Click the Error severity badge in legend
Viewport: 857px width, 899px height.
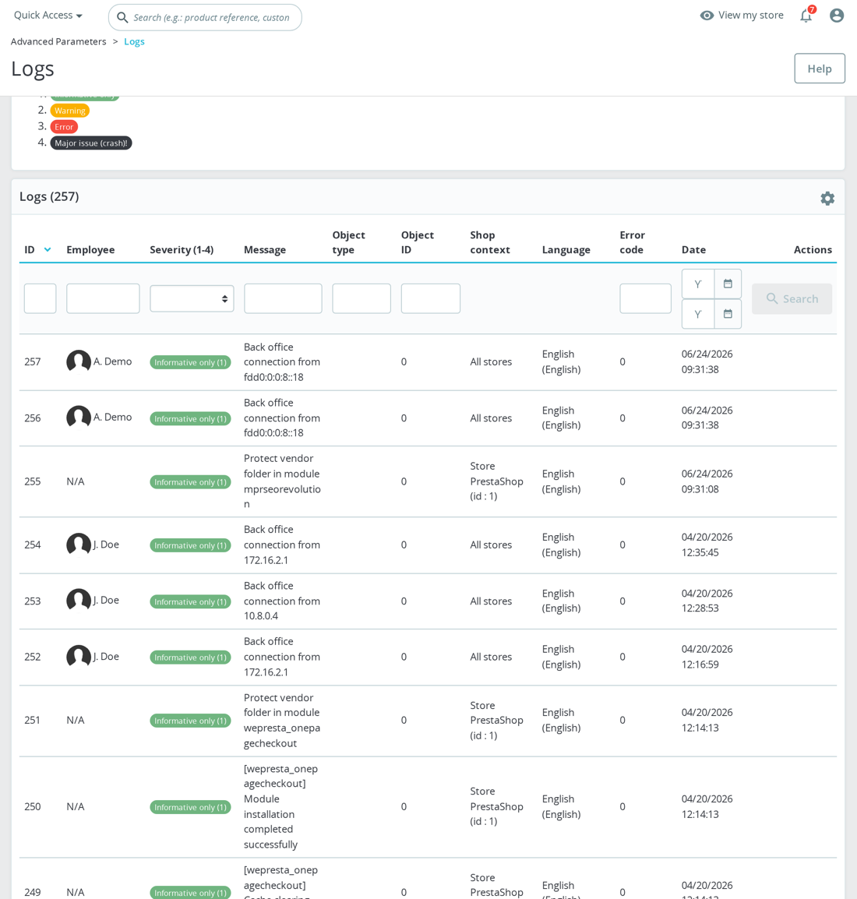click(x=64, y=127)
